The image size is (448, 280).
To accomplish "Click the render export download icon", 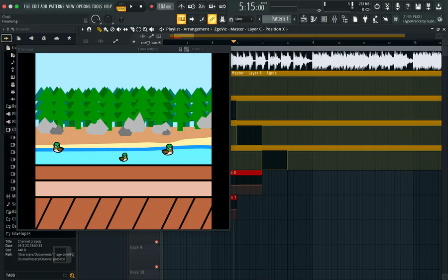I will click(439, 6).
